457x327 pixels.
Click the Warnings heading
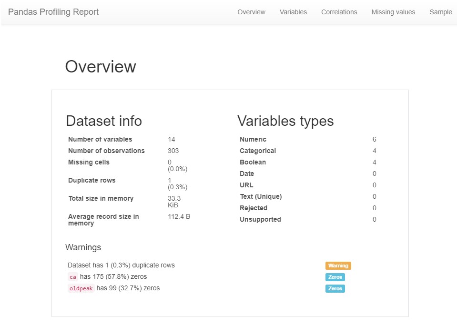(x=83, y=247)
